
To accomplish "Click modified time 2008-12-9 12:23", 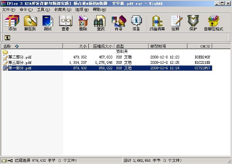I will 165,57.
